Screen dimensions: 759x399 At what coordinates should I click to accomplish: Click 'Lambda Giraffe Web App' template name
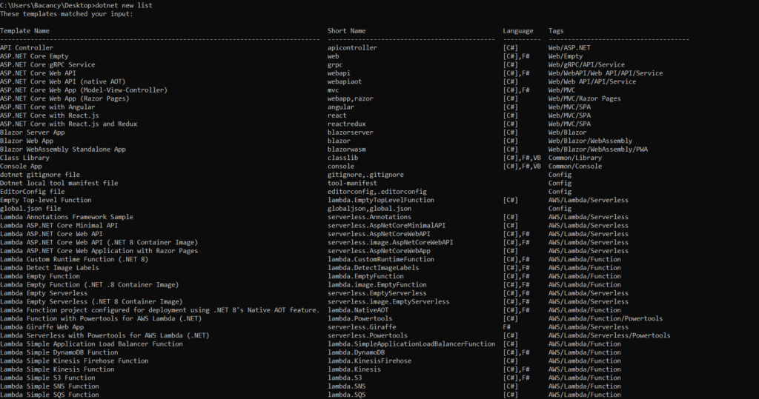pyautogui.click(x=42, y=327)
